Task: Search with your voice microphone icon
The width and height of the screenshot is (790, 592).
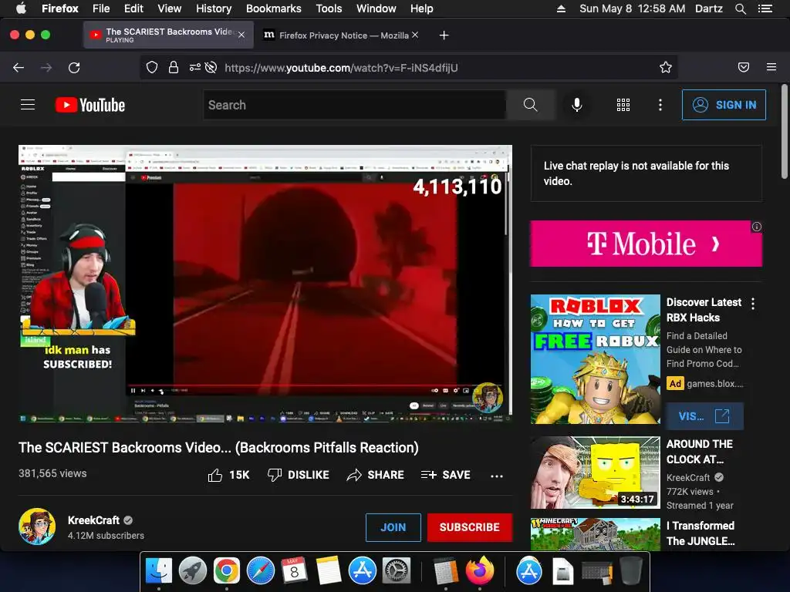Action: coord(577,105)
